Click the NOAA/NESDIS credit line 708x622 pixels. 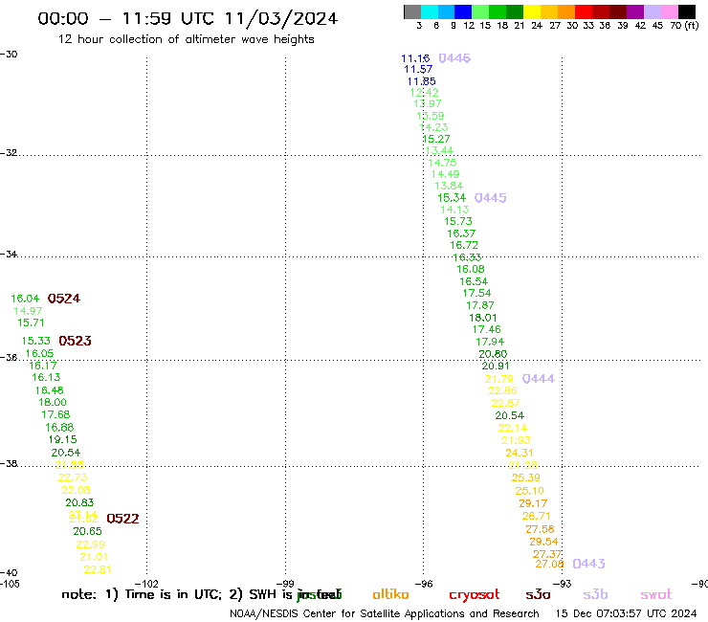[x=385, y=613]
